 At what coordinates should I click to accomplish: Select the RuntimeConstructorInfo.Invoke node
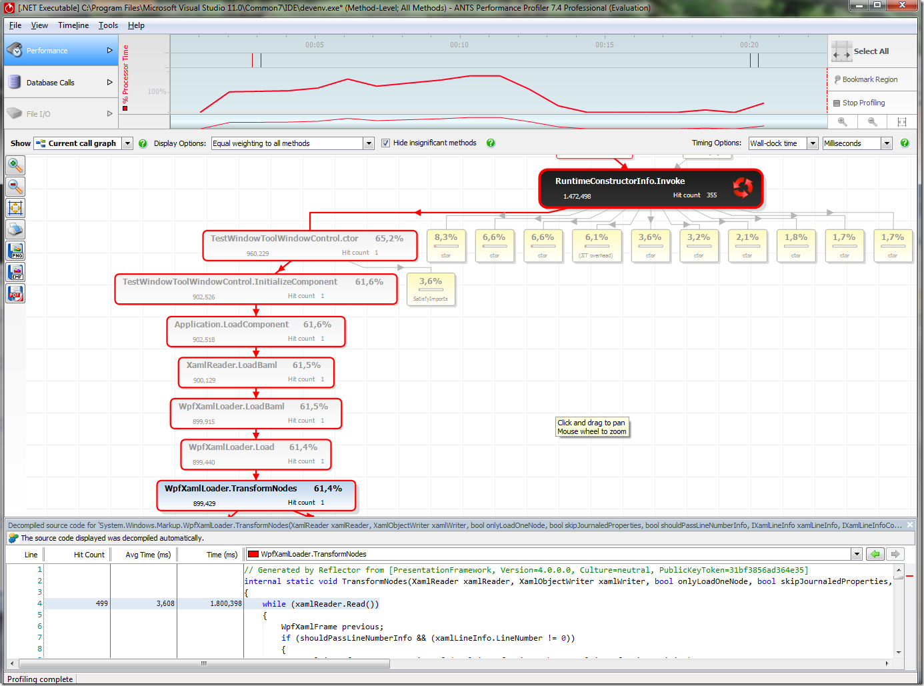(651, 189)
